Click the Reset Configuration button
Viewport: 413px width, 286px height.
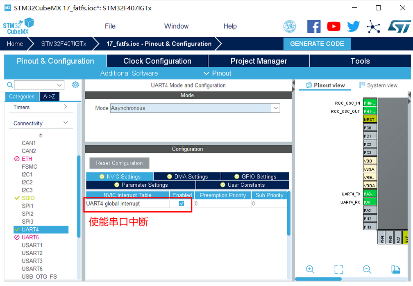tap(119, 163)
